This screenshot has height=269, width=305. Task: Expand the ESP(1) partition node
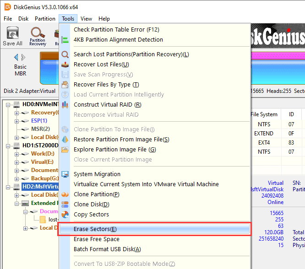17,121
